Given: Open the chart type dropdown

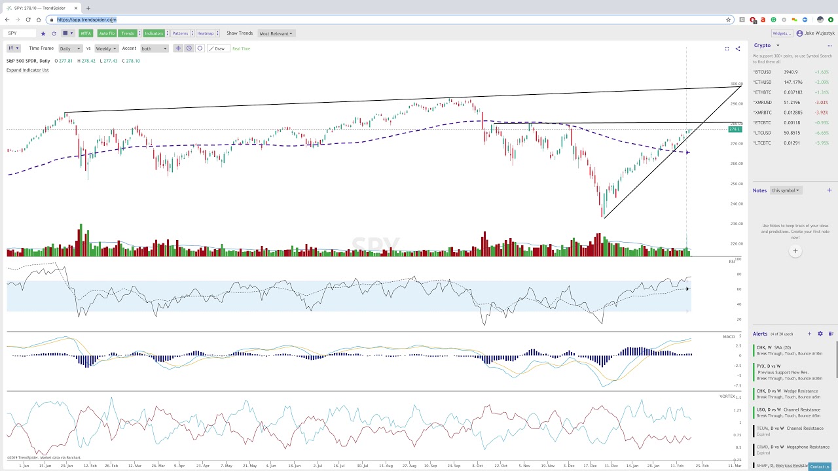Looking at the screenshot, I should pyautogui.click(x=14, y=48).
